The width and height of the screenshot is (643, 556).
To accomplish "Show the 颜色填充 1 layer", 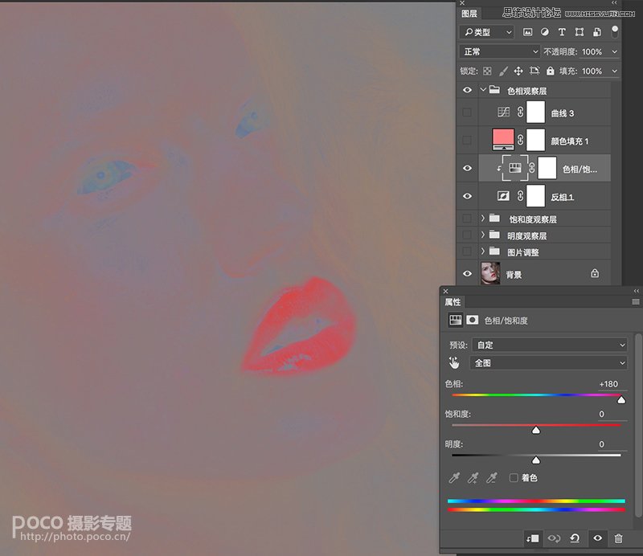I will pos(467,141).
